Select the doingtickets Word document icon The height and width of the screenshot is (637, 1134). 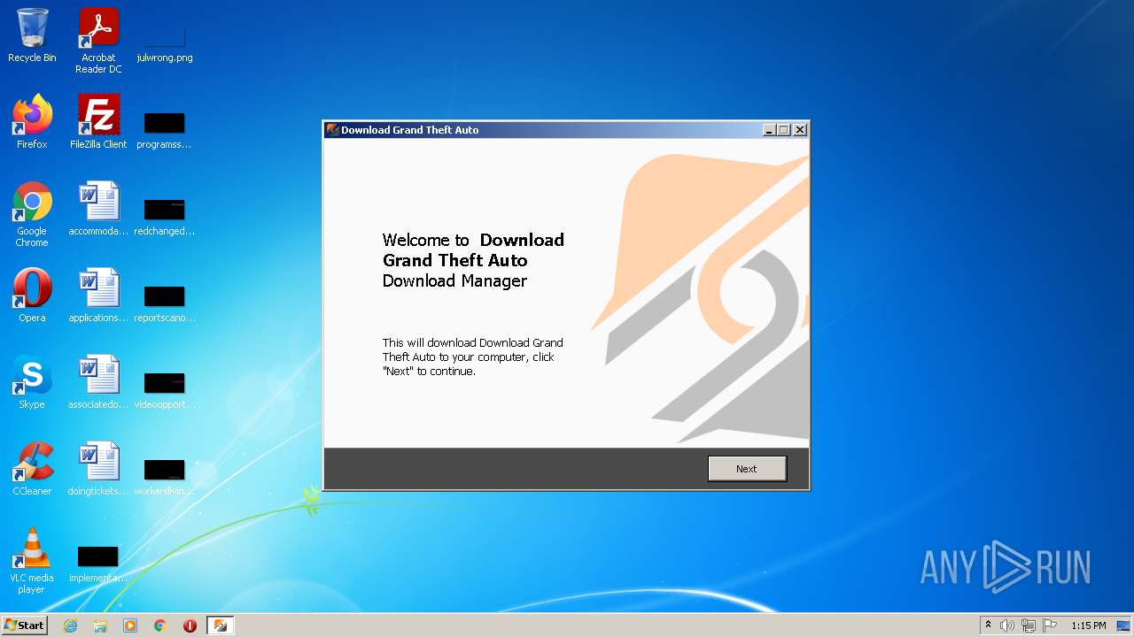click(x=98, y=469)
